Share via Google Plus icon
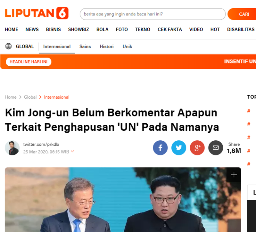This screenshot has height=232, width=256. pos(197,148)
